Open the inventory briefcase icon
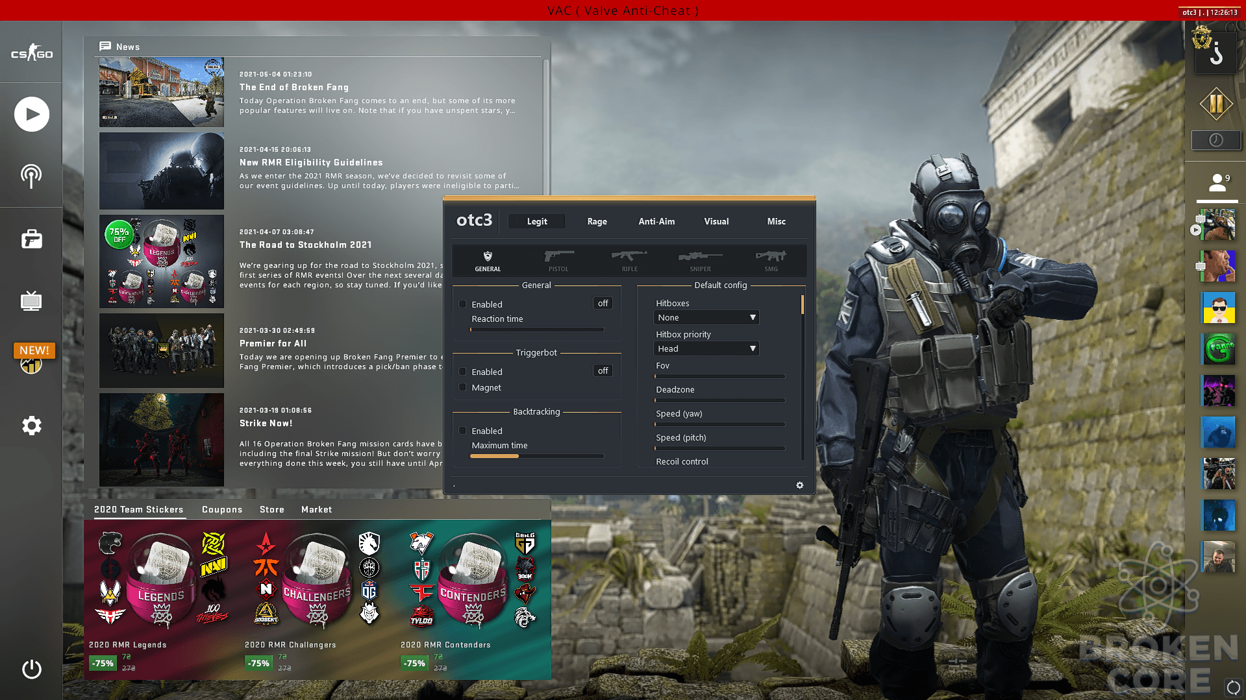 click(x=31, y=239)
